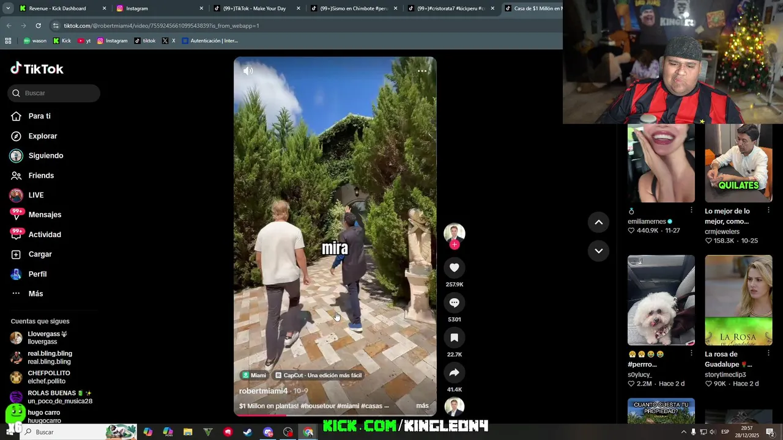Image resolution: width=783 pixels, height=440 pixels.
Task: Follow robertmiami4 with the red plus badge
Action: 454,244
